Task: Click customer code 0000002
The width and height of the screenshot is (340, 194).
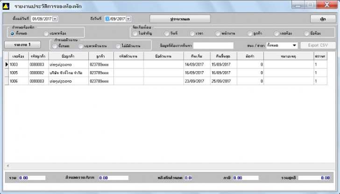Action: click(x=38, y=73)
